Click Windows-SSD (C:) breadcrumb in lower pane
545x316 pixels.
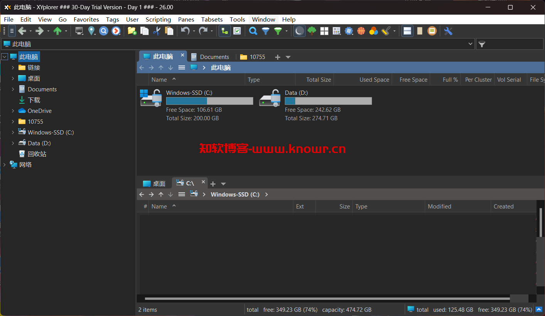point(235,194)
